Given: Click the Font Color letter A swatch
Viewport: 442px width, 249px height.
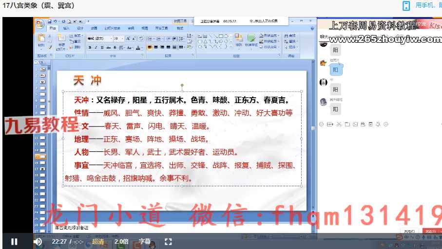Looking at the screenshot, I should click(138, 47).
